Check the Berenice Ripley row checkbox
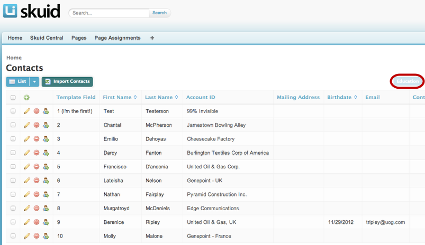 point(13,222)
